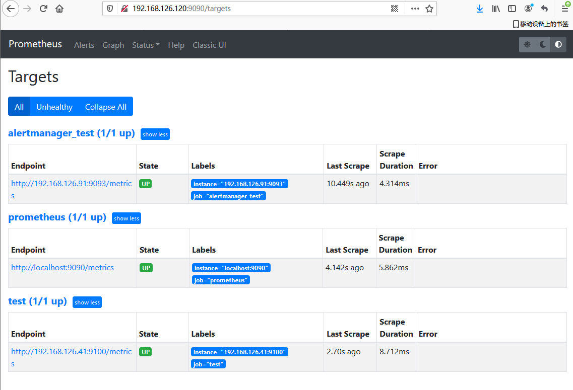
Task: Open the alertmanager_test (1/1 up) heading link
Action: tap(72, 133)
